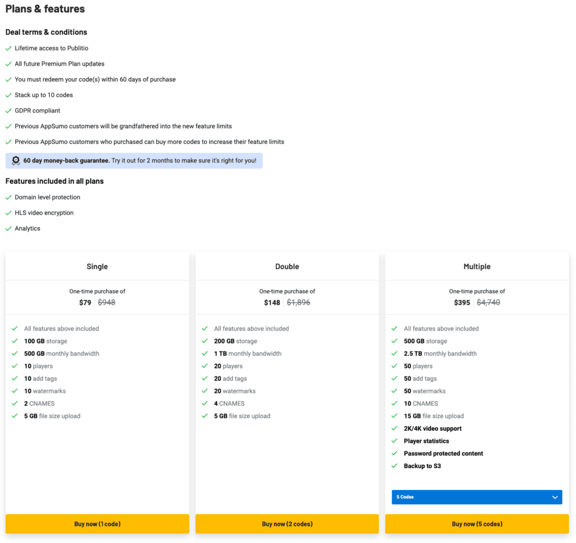Purchase the Double plan with Buy now (2 codes)
This screenshot has height=543, width=576.
(287, 524)
